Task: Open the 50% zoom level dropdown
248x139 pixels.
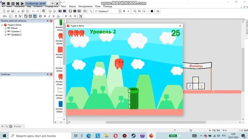Action: [x=10, y=16]
